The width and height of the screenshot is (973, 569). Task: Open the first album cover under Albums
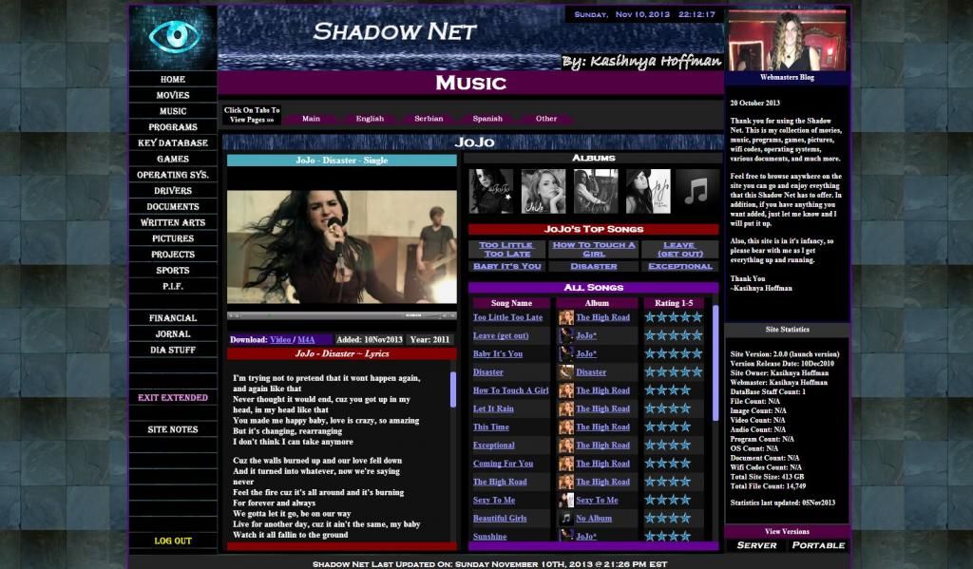coord(491,191)
